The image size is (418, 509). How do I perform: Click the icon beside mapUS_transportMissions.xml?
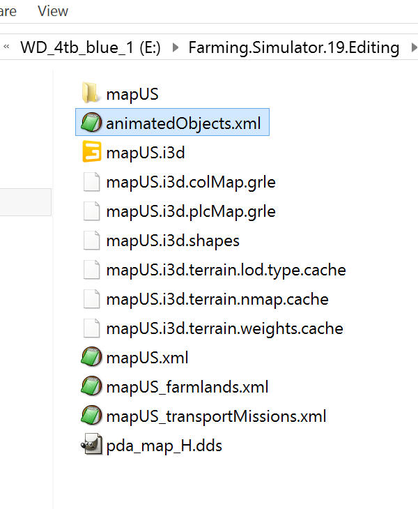[91, 415]
